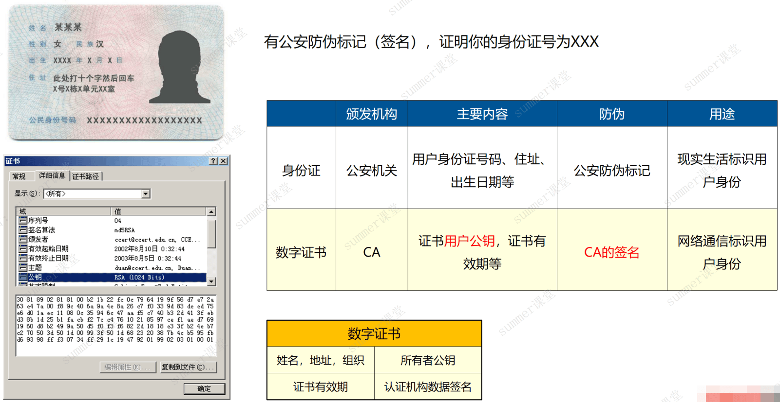Click the 公安防伪标记 table cell

[612, 170]
